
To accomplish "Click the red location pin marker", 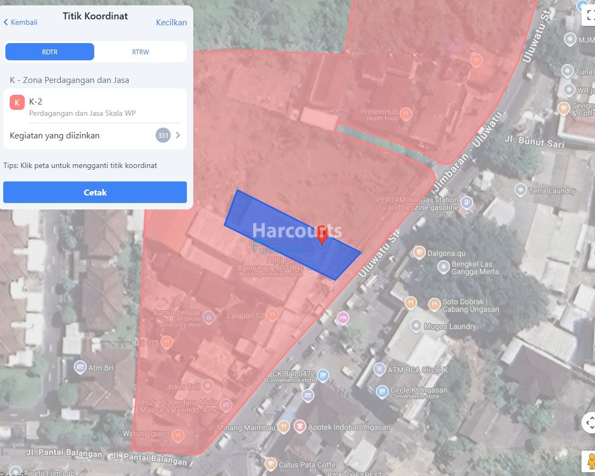I will (x=322, y=235).
